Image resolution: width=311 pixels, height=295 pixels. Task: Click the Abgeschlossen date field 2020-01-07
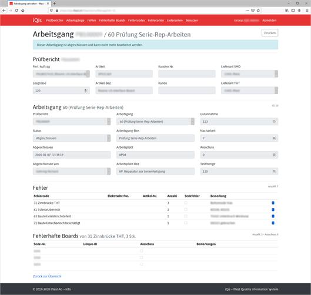pos(72,155)
